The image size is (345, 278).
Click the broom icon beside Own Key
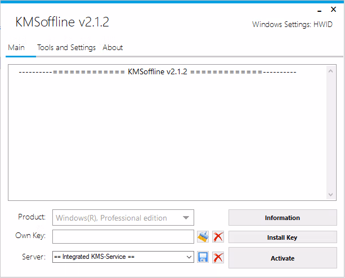click(x=203, y=237)
